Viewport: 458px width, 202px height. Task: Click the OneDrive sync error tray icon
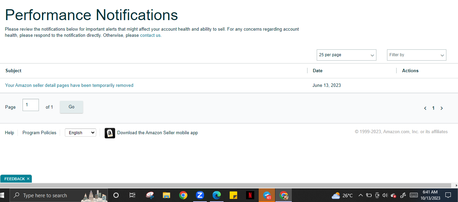393,196
